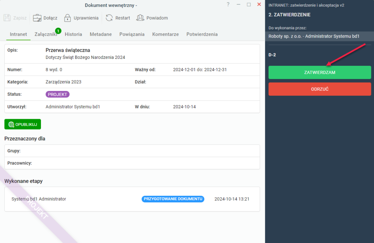Click the Dołącz toolbar label
Image resolution: width=374 pixels, height=243 pixels.
click(x=50, y=18)
